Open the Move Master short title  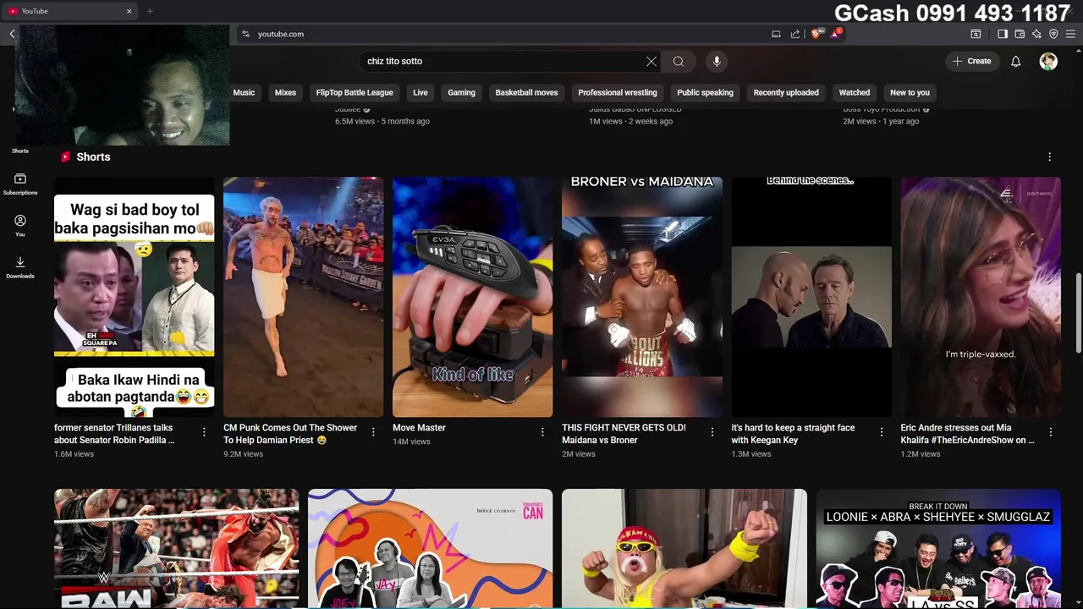[419, 428]
